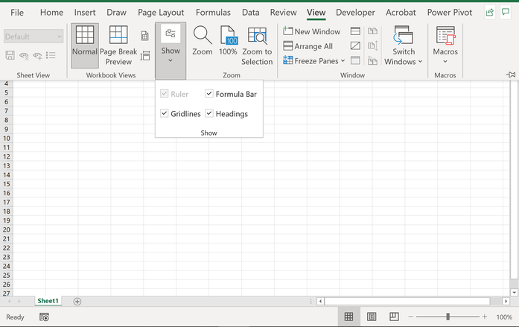This screenshot has width=519, height=327.
Task: Switch to the Draw tab
Action: 116,13
